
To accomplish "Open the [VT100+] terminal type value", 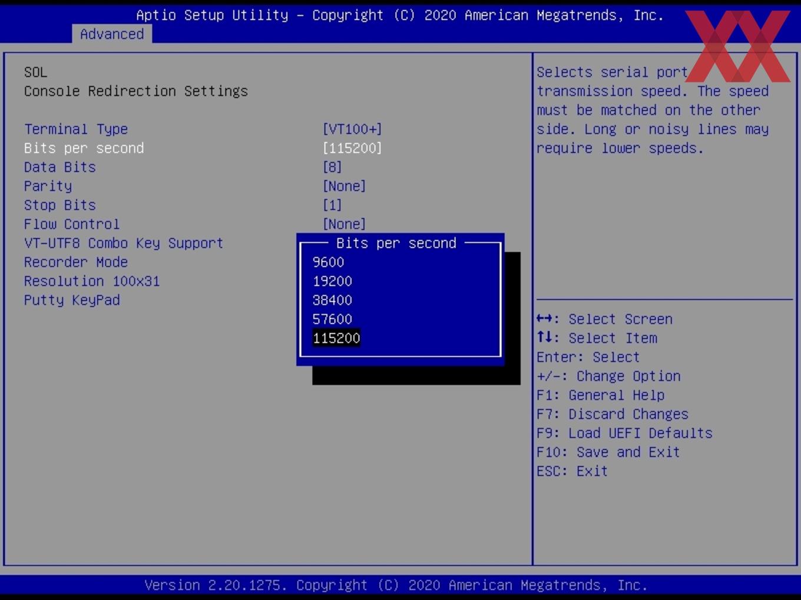I will pos(352,129).
